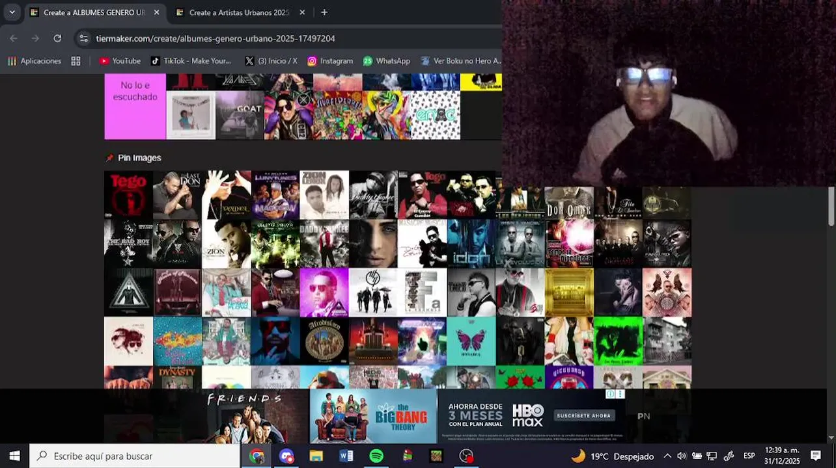Select the bright green album cover
This screenshot has width=836, height=468.
coord(618,341)
